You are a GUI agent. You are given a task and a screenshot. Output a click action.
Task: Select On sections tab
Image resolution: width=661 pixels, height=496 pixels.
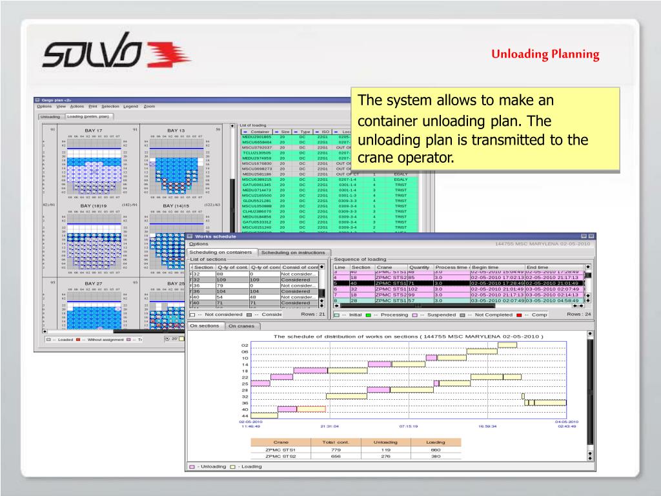(205, 325)
